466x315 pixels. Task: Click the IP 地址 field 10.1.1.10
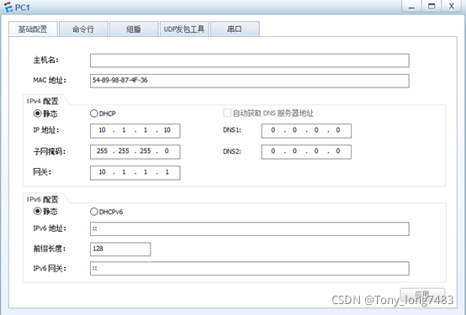pyautogui.click(x=135, y=131)
